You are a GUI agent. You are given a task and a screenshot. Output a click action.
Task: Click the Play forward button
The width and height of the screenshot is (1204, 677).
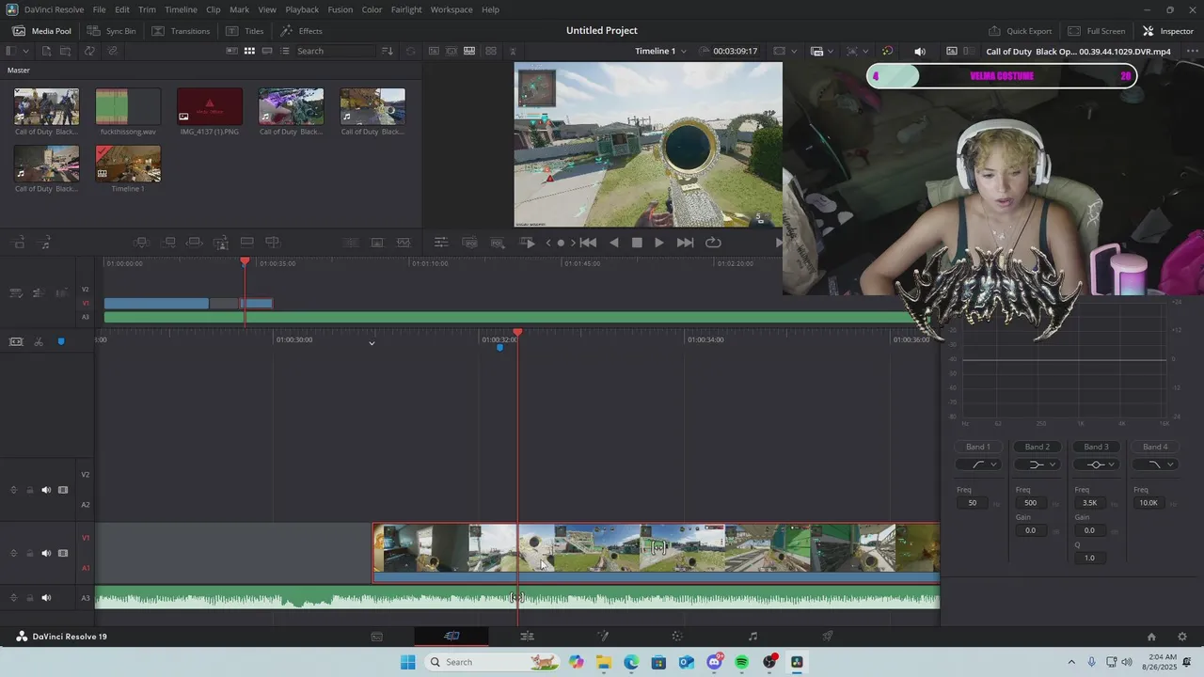[x=659, y=243]
